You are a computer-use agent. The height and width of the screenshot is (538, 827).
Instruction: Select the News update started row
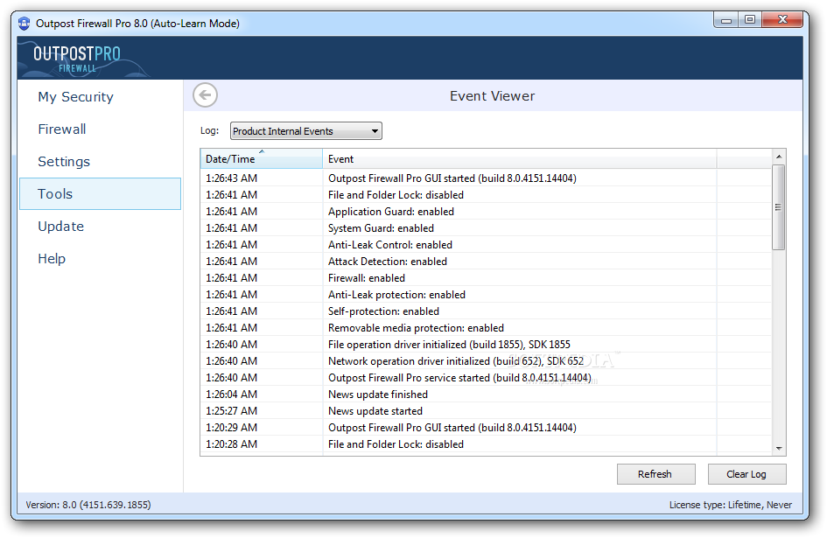pos(485,411)
